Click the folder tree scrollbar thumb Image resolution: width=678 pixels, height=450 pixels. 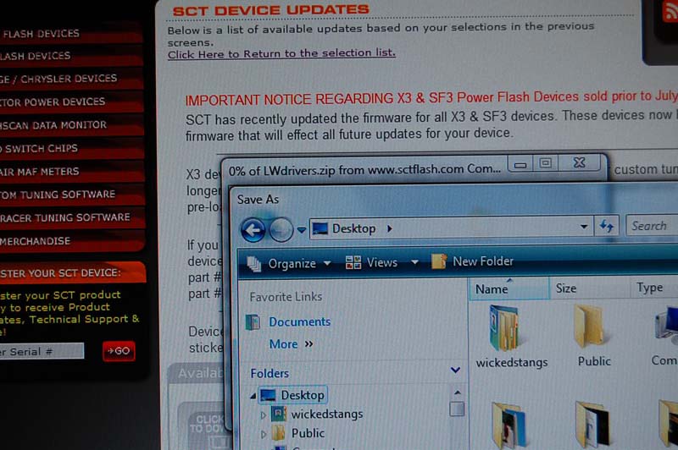point(457,409)
